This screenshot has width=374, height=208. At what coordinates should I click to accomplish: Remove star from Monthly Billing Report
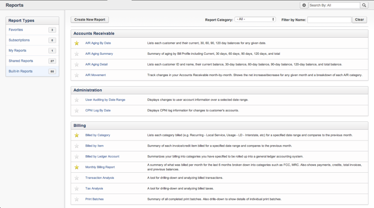pyautogui.click(x=77, y=167)
